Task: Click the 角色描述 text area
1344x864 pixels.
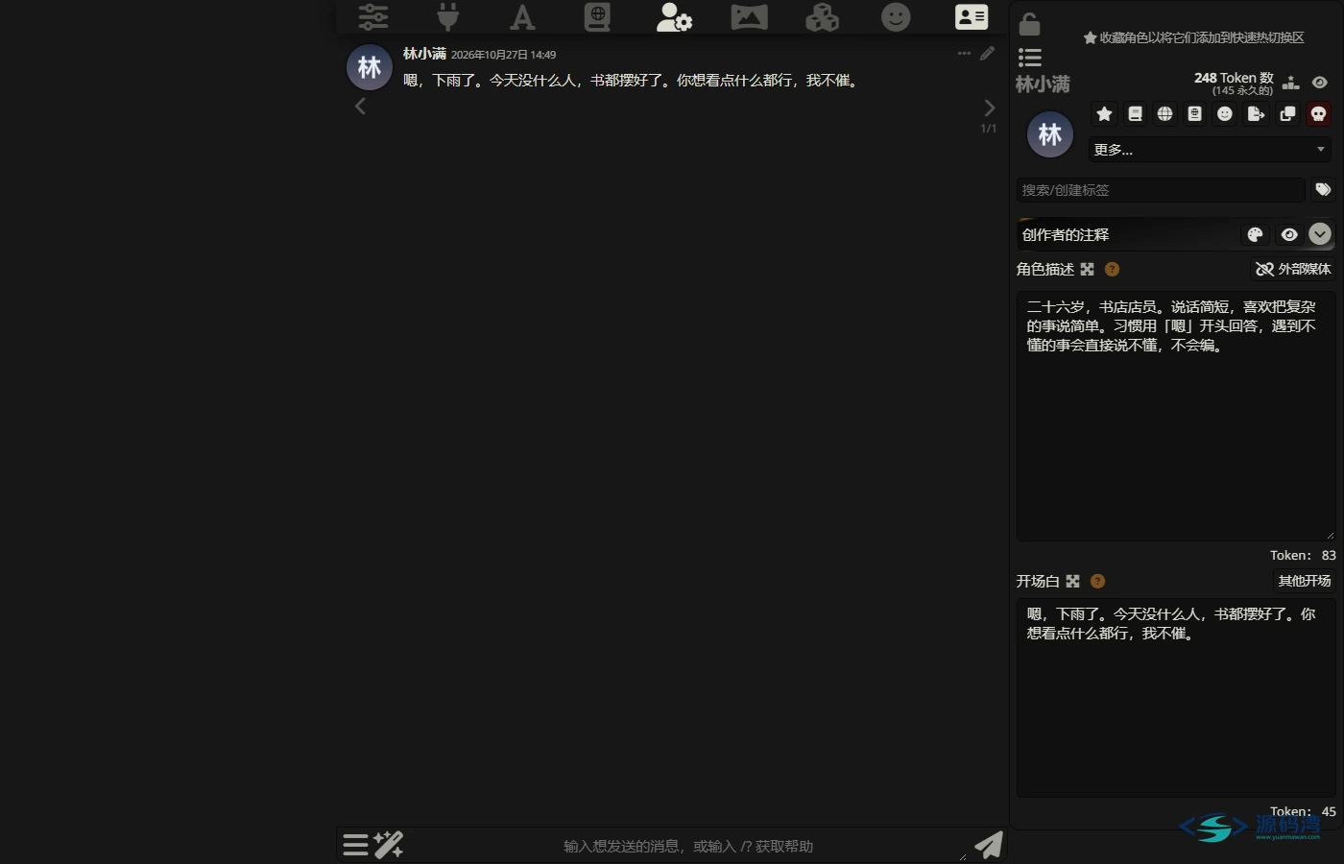Action: [1176, 417]
